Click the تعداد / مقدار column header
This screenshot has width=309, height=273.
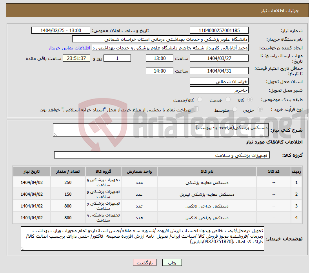click(68, 171)
